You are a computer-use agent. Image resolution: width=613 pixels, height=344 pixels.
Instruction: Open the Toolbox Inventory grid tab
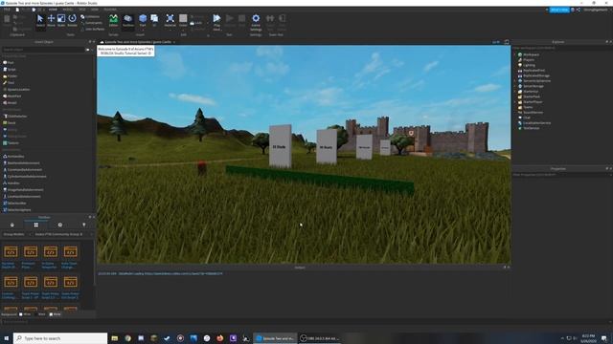click(36, 226)
